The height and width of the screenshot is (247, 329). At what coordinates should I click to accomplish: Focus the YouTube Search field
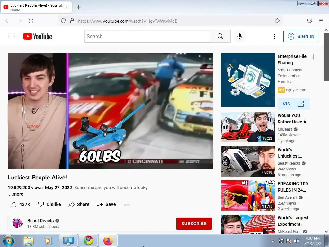coord(147,36)
